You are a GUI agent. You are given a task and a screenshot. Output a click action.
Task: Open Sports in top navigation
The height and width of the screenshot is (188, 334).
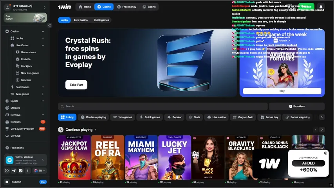[x=149, y=7]
